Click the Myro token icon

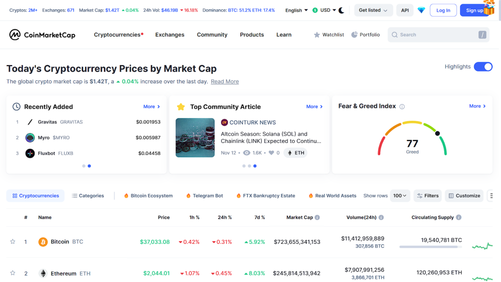coord(30,138)
